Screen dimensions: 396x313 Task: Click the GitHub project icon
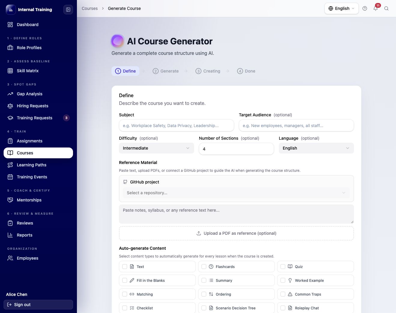(x=125, y=182)
